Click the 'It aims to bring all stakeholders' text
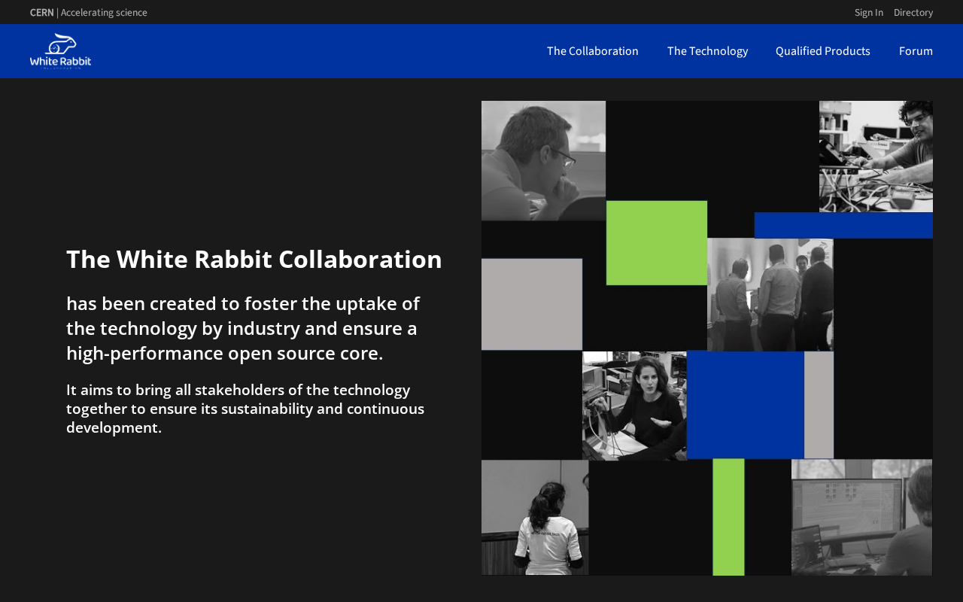Screen dimensions: 963x602 tap(245, 409)
